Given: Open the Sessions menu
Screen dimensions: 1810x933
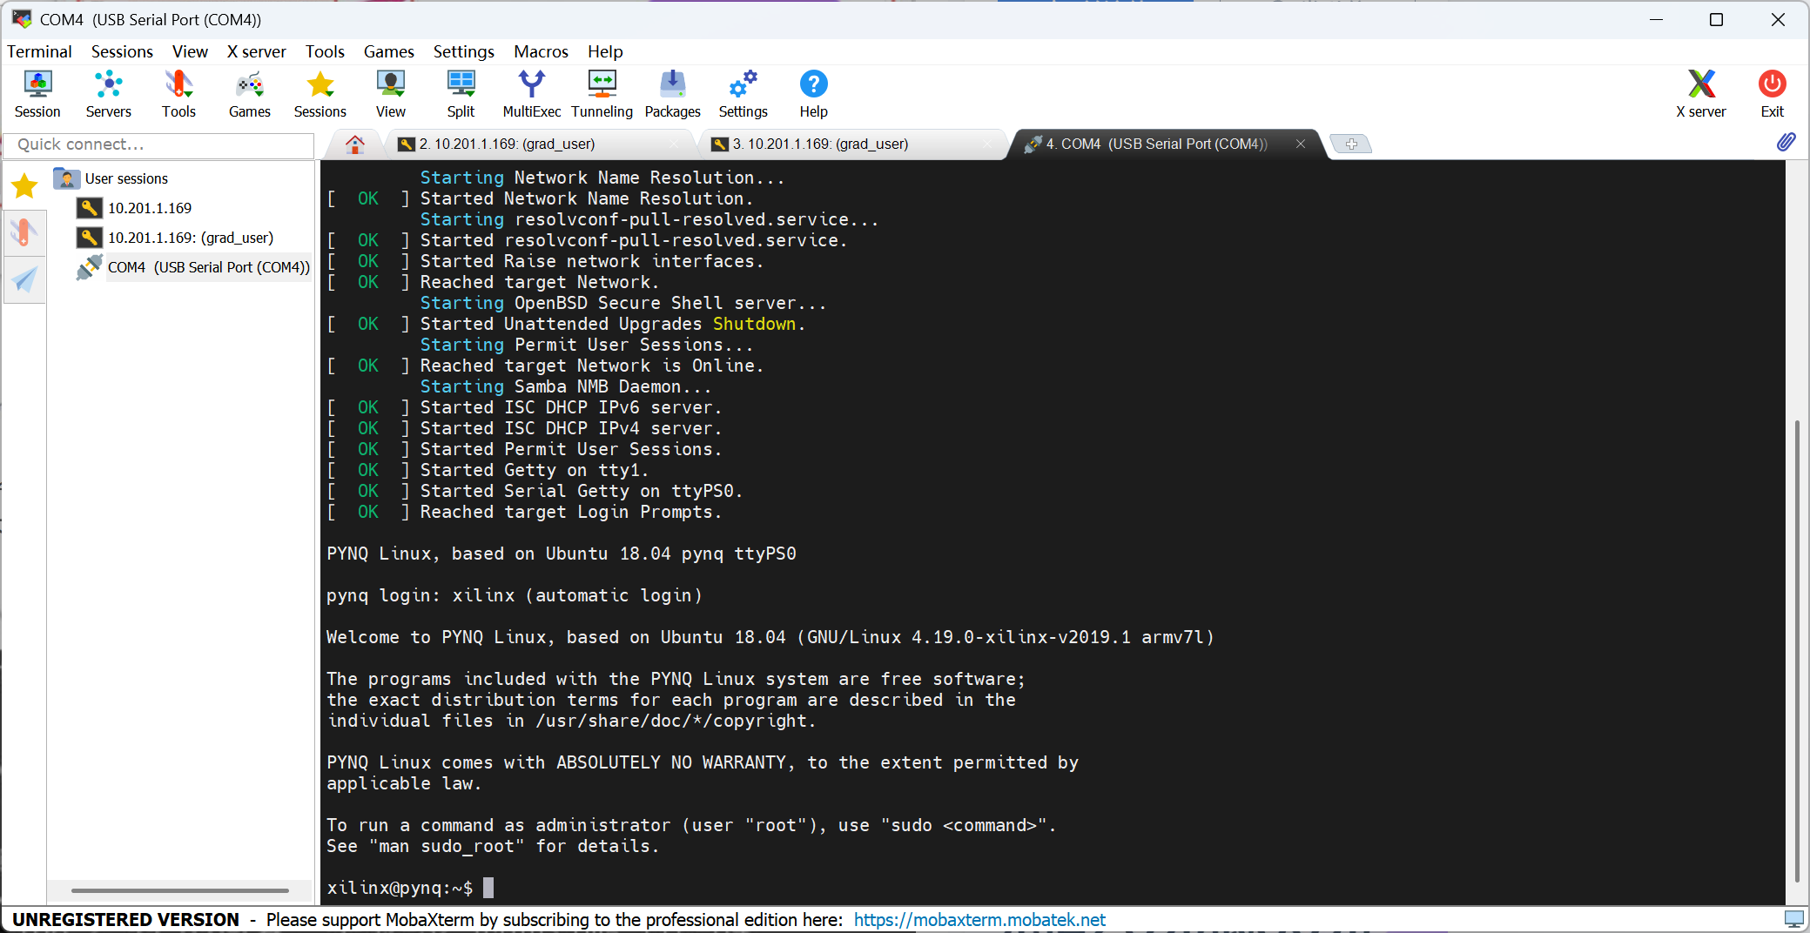Looking at the screenshot, I should coord(122,51).
